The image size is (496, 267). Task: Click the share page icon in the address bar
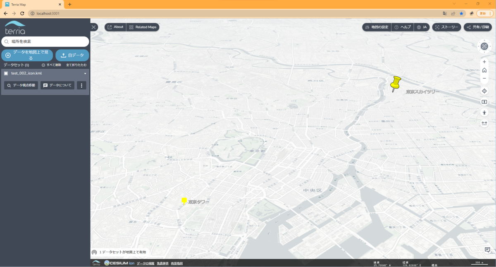453,14
